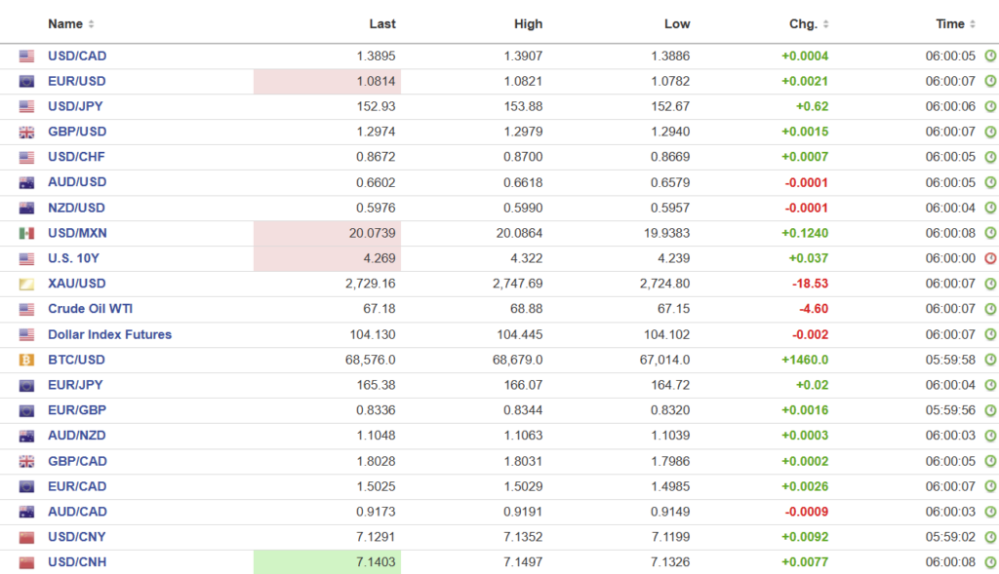Screen dimensions: 999x574
Task: Click the gold bar icon beside XAU/USD
Action: point(26,285)
